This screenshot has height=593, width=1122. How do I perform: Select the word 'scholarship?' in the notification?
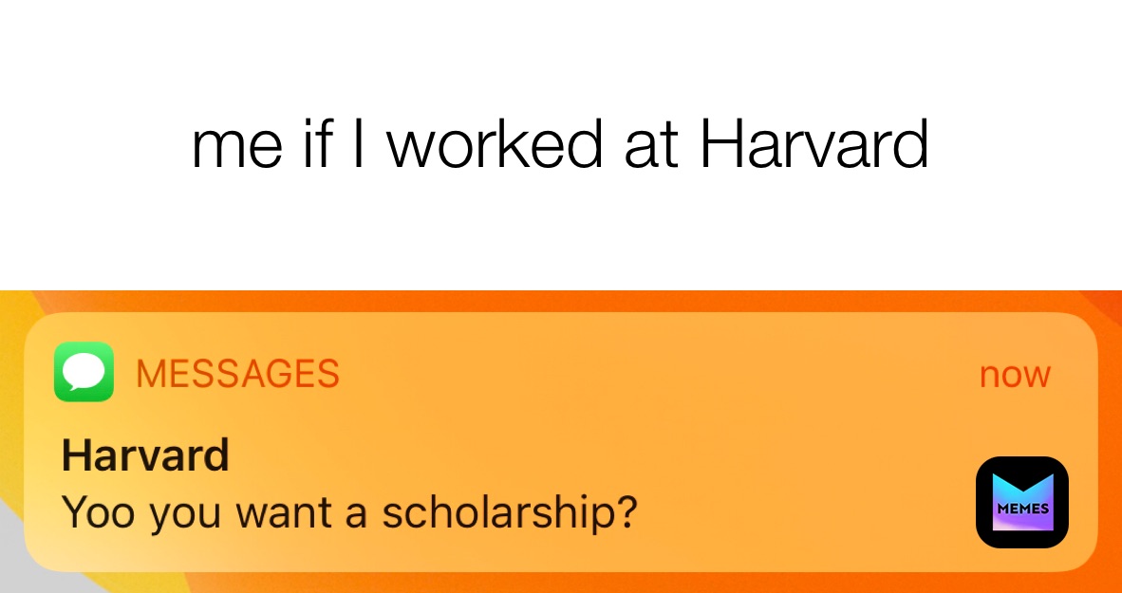(x=509, y=513)
